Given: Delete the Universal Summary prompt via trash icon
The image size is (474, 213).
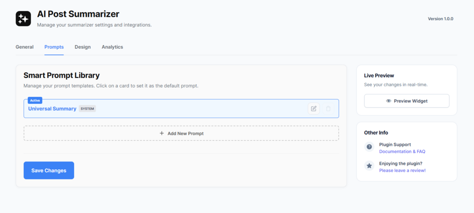Looking at the screenshot, I should point(328,109).
